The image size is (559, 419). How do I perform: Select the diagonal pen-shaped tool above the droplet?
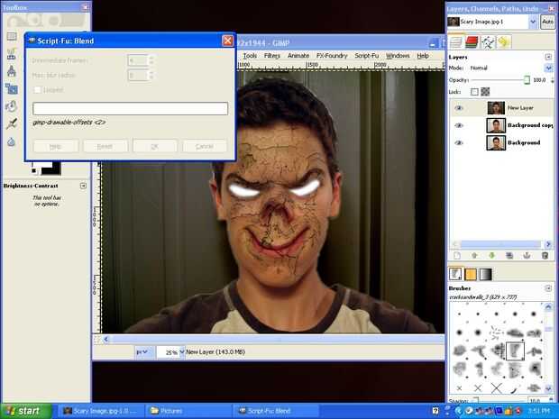point(12,123)
